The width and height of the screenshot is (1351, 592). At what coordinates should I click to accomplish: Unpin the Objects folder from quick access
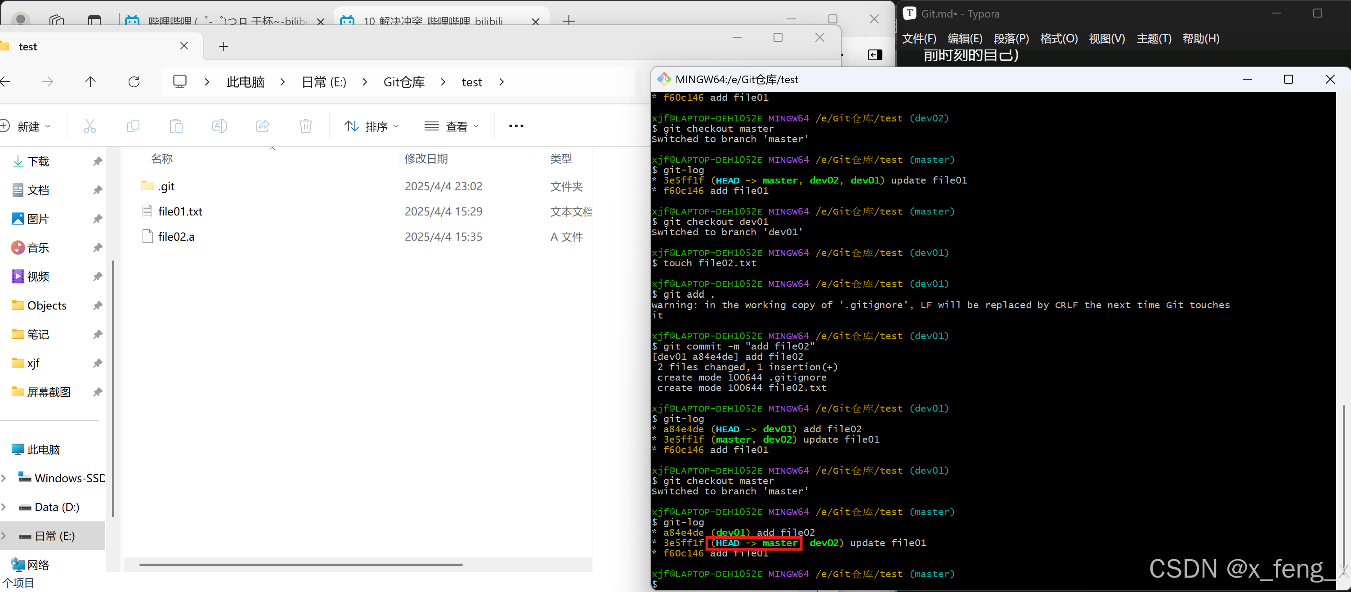(98, 305)
